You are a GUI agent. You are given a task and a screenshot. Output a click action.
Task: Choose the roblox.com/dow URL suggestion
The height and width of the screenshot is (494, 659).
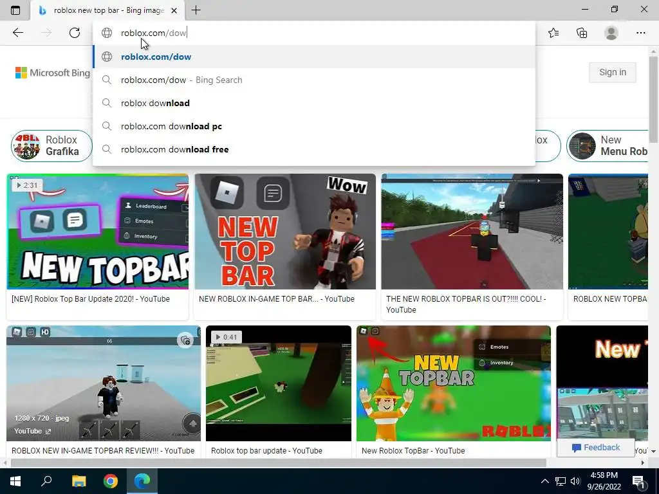(x=314, y=57)
